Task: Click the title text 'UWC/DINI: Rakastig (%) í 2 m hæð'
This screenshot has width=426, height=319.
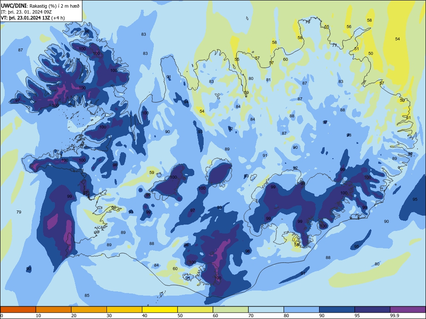Action: pyautogui.click(x=40, y=6)
